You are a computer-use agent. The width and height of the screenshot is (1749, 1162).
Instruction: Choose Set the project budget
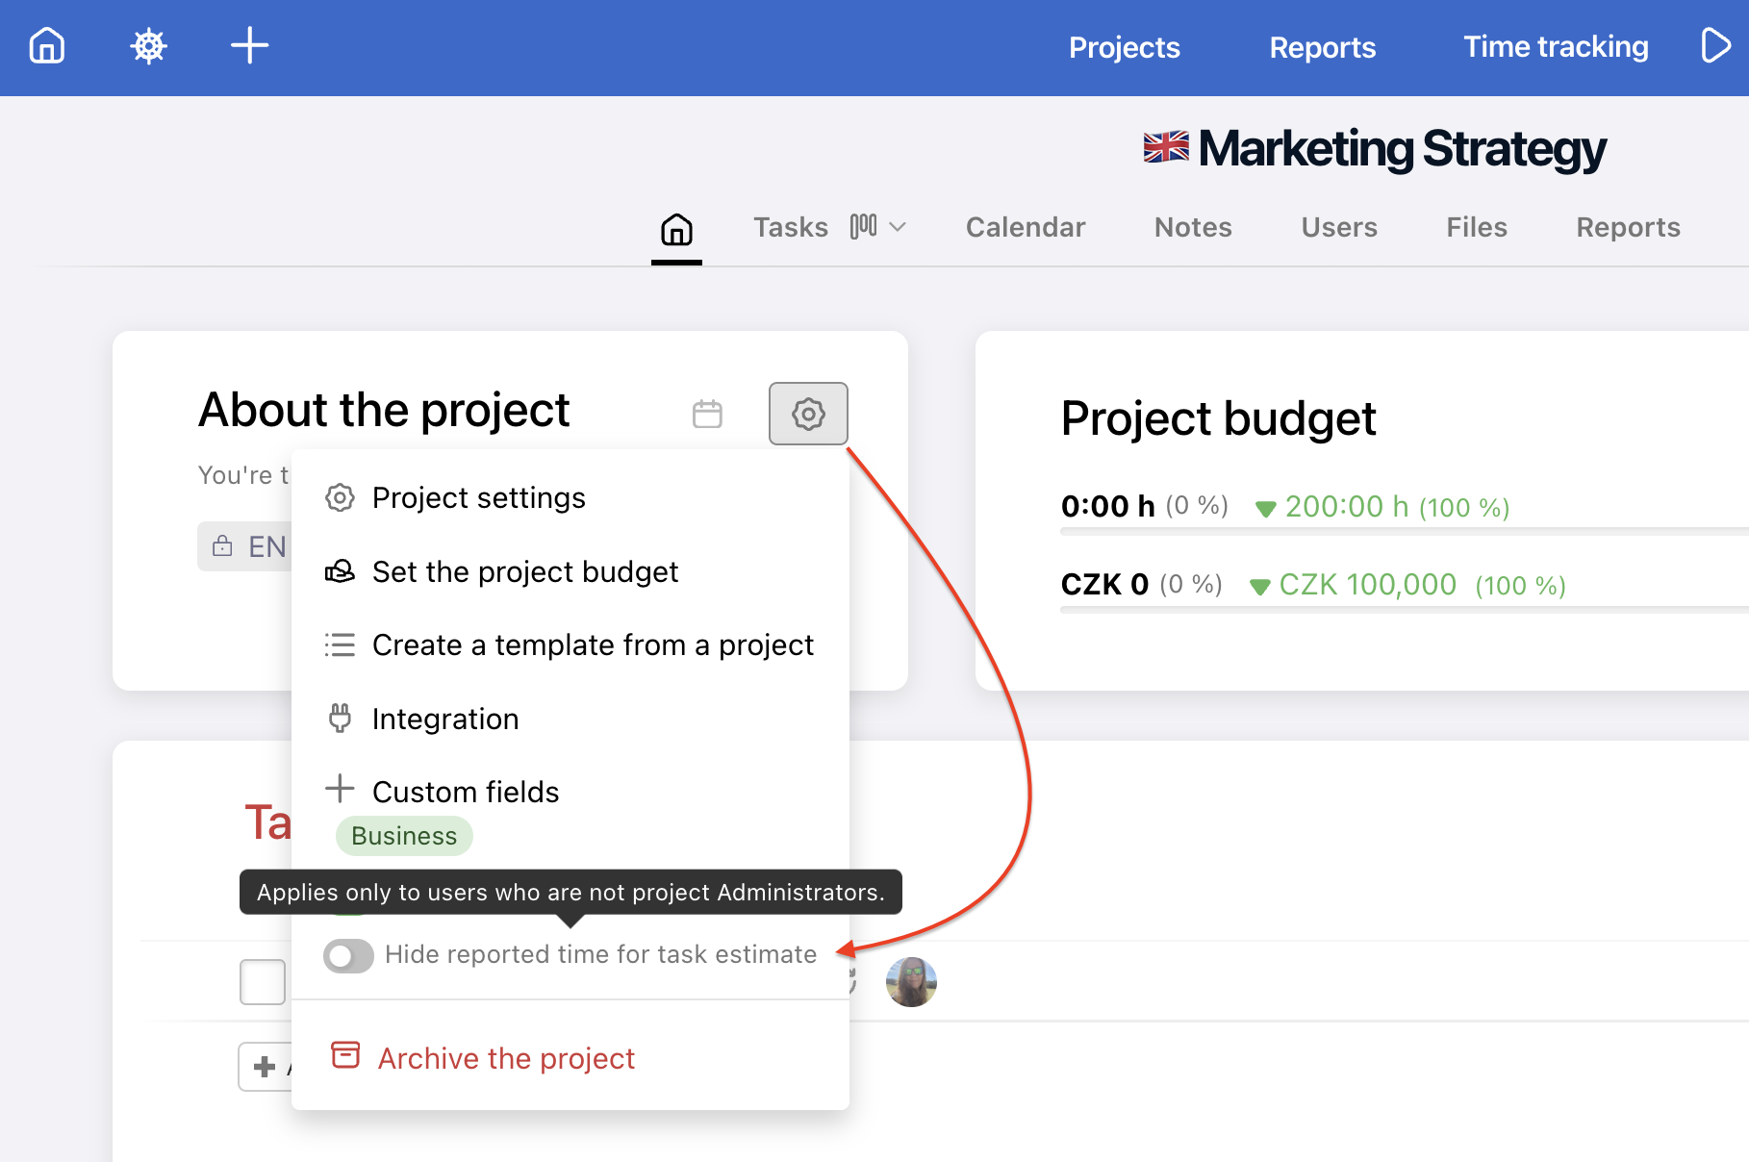coord(524,572)
